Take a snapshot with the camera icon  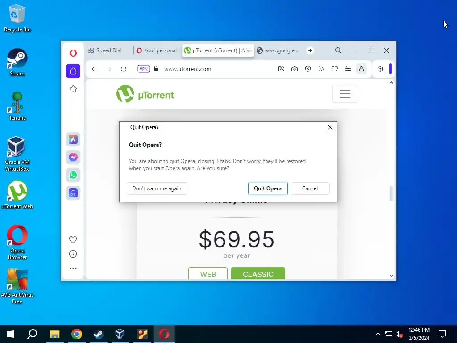(295, 69)
